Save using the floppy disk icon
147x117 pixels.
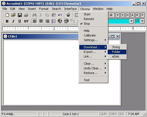coord(20,15)
